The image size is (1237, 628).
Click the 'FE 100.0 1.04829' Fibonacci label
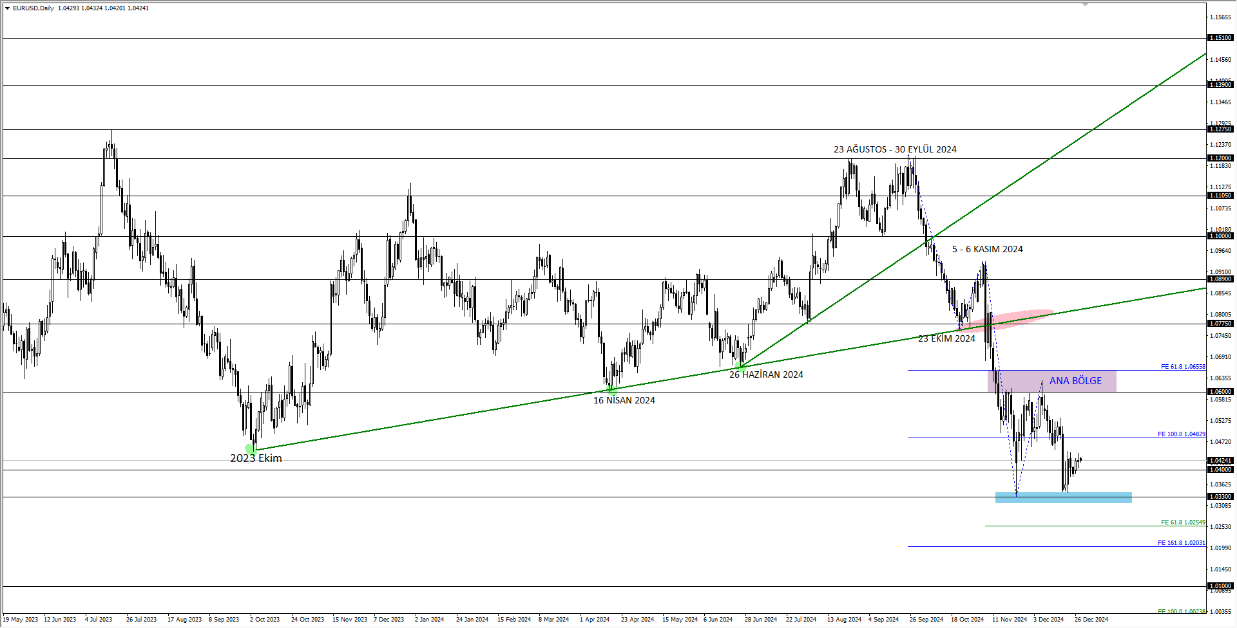click(x=1181, y=434)
